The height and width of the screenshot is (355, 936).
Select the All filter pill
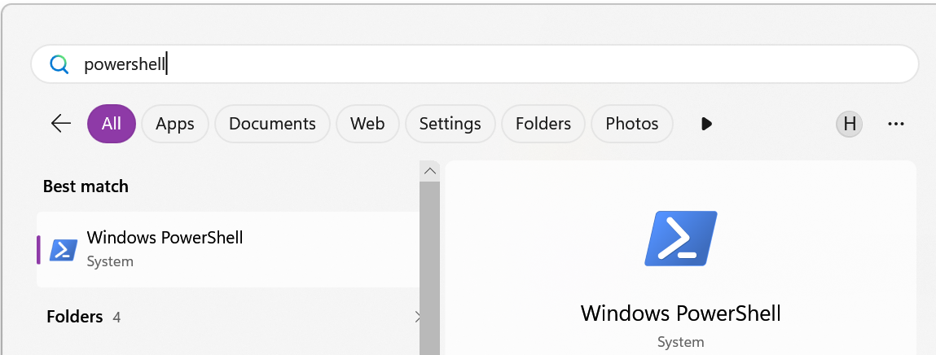[112, 124]
